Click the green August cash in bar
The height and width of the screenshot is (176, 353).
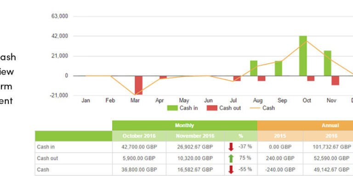254,68
